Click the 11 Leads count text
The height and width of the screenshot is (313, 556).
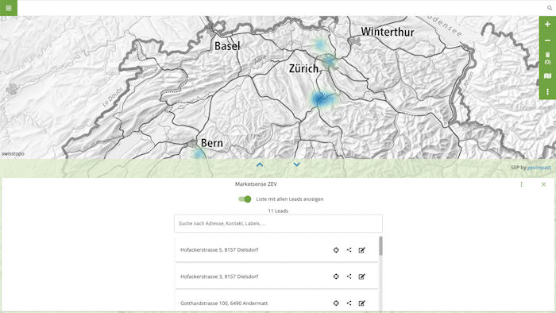coord(278,211)
